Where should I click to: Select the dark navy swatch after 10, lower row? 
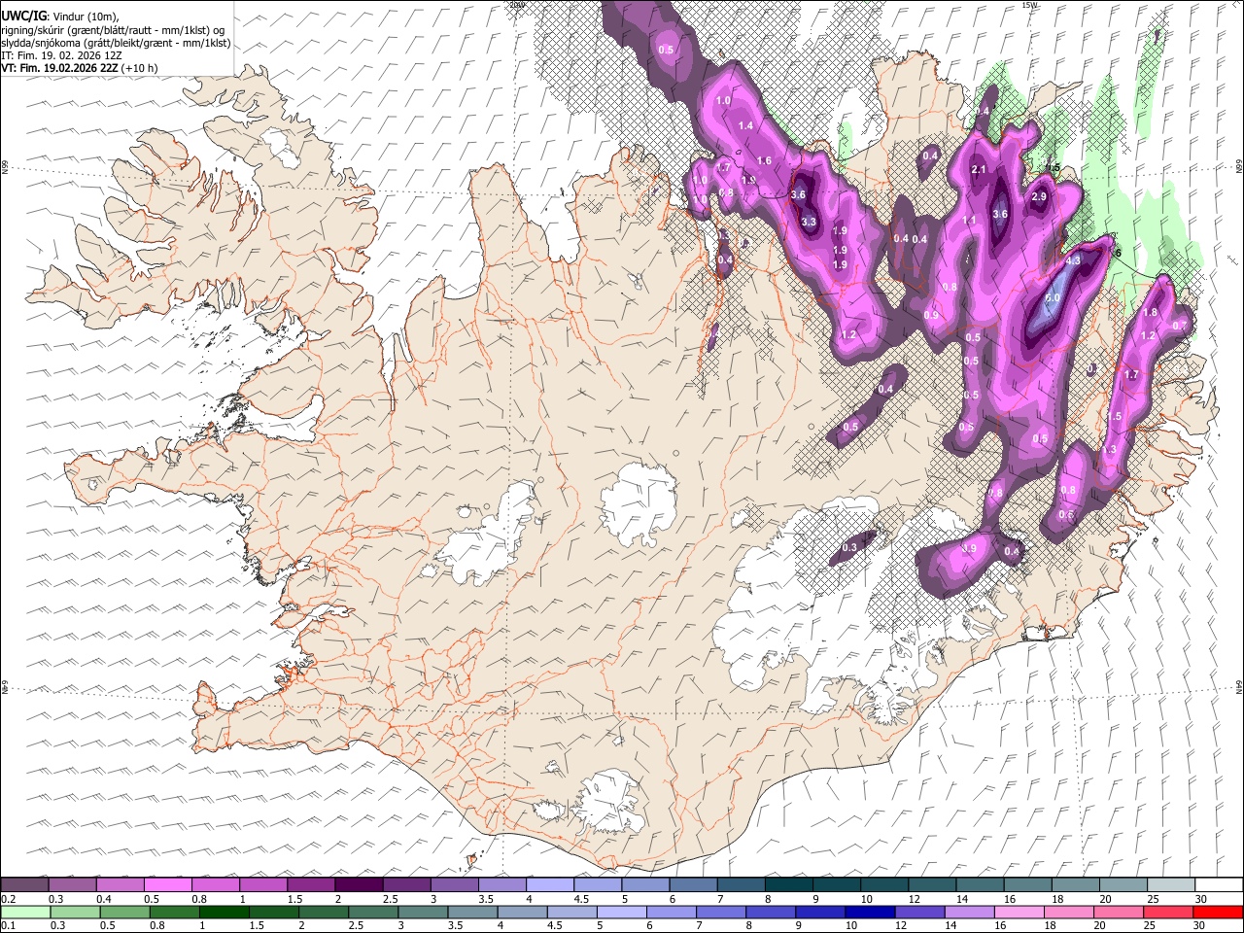(869, 912)
